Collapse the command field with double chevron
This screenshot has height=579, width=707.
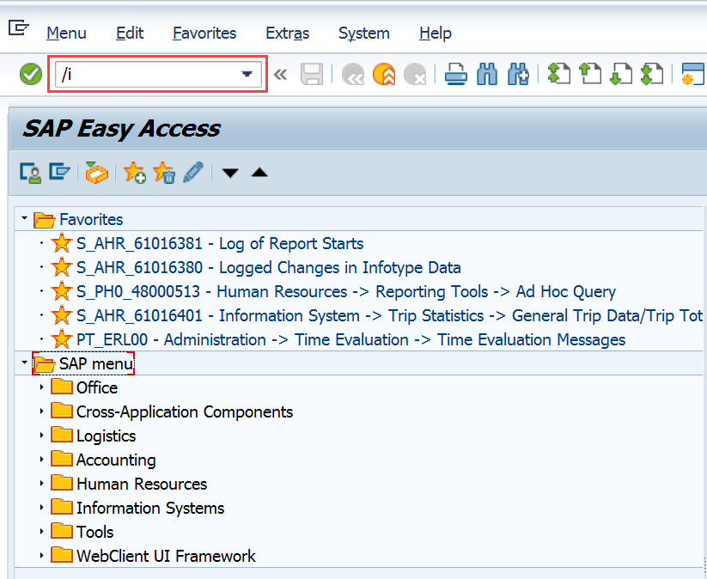pyautogui.click(x=280, y=75)
